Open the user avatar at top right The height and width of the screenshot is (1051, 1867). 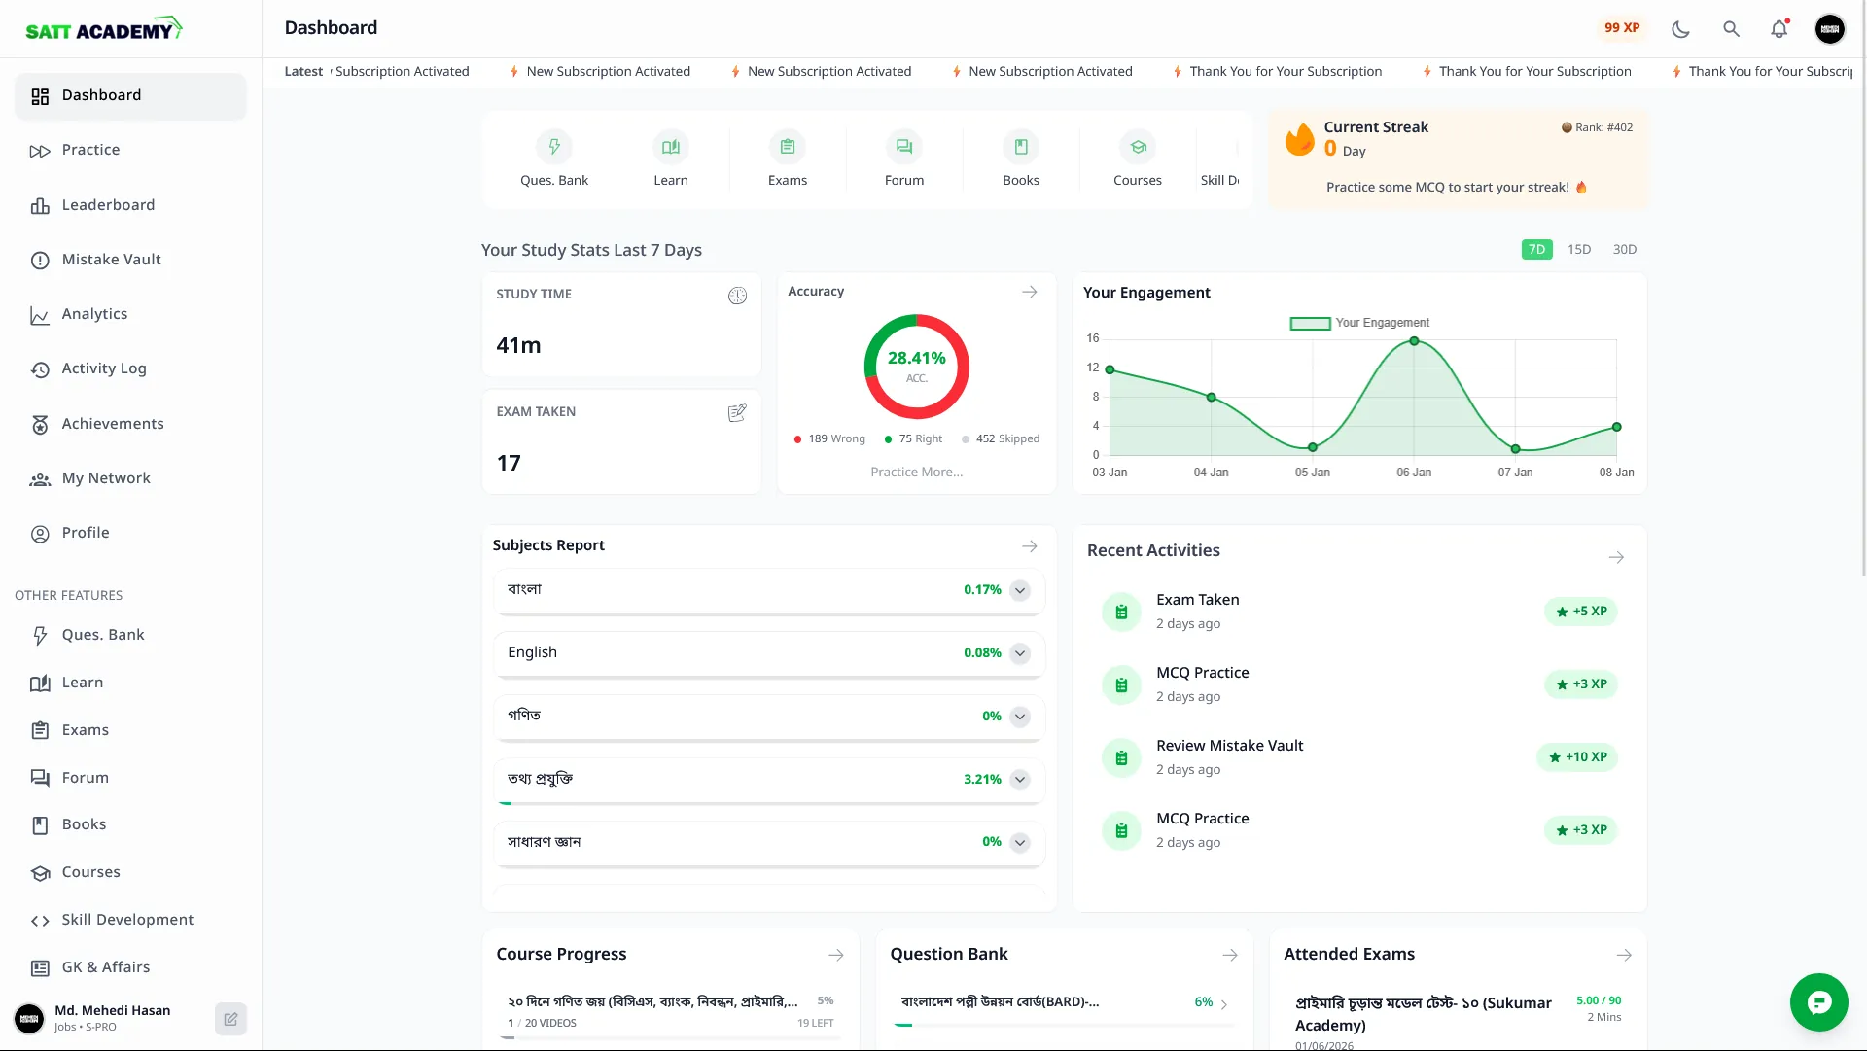[x=1830, y=29]
